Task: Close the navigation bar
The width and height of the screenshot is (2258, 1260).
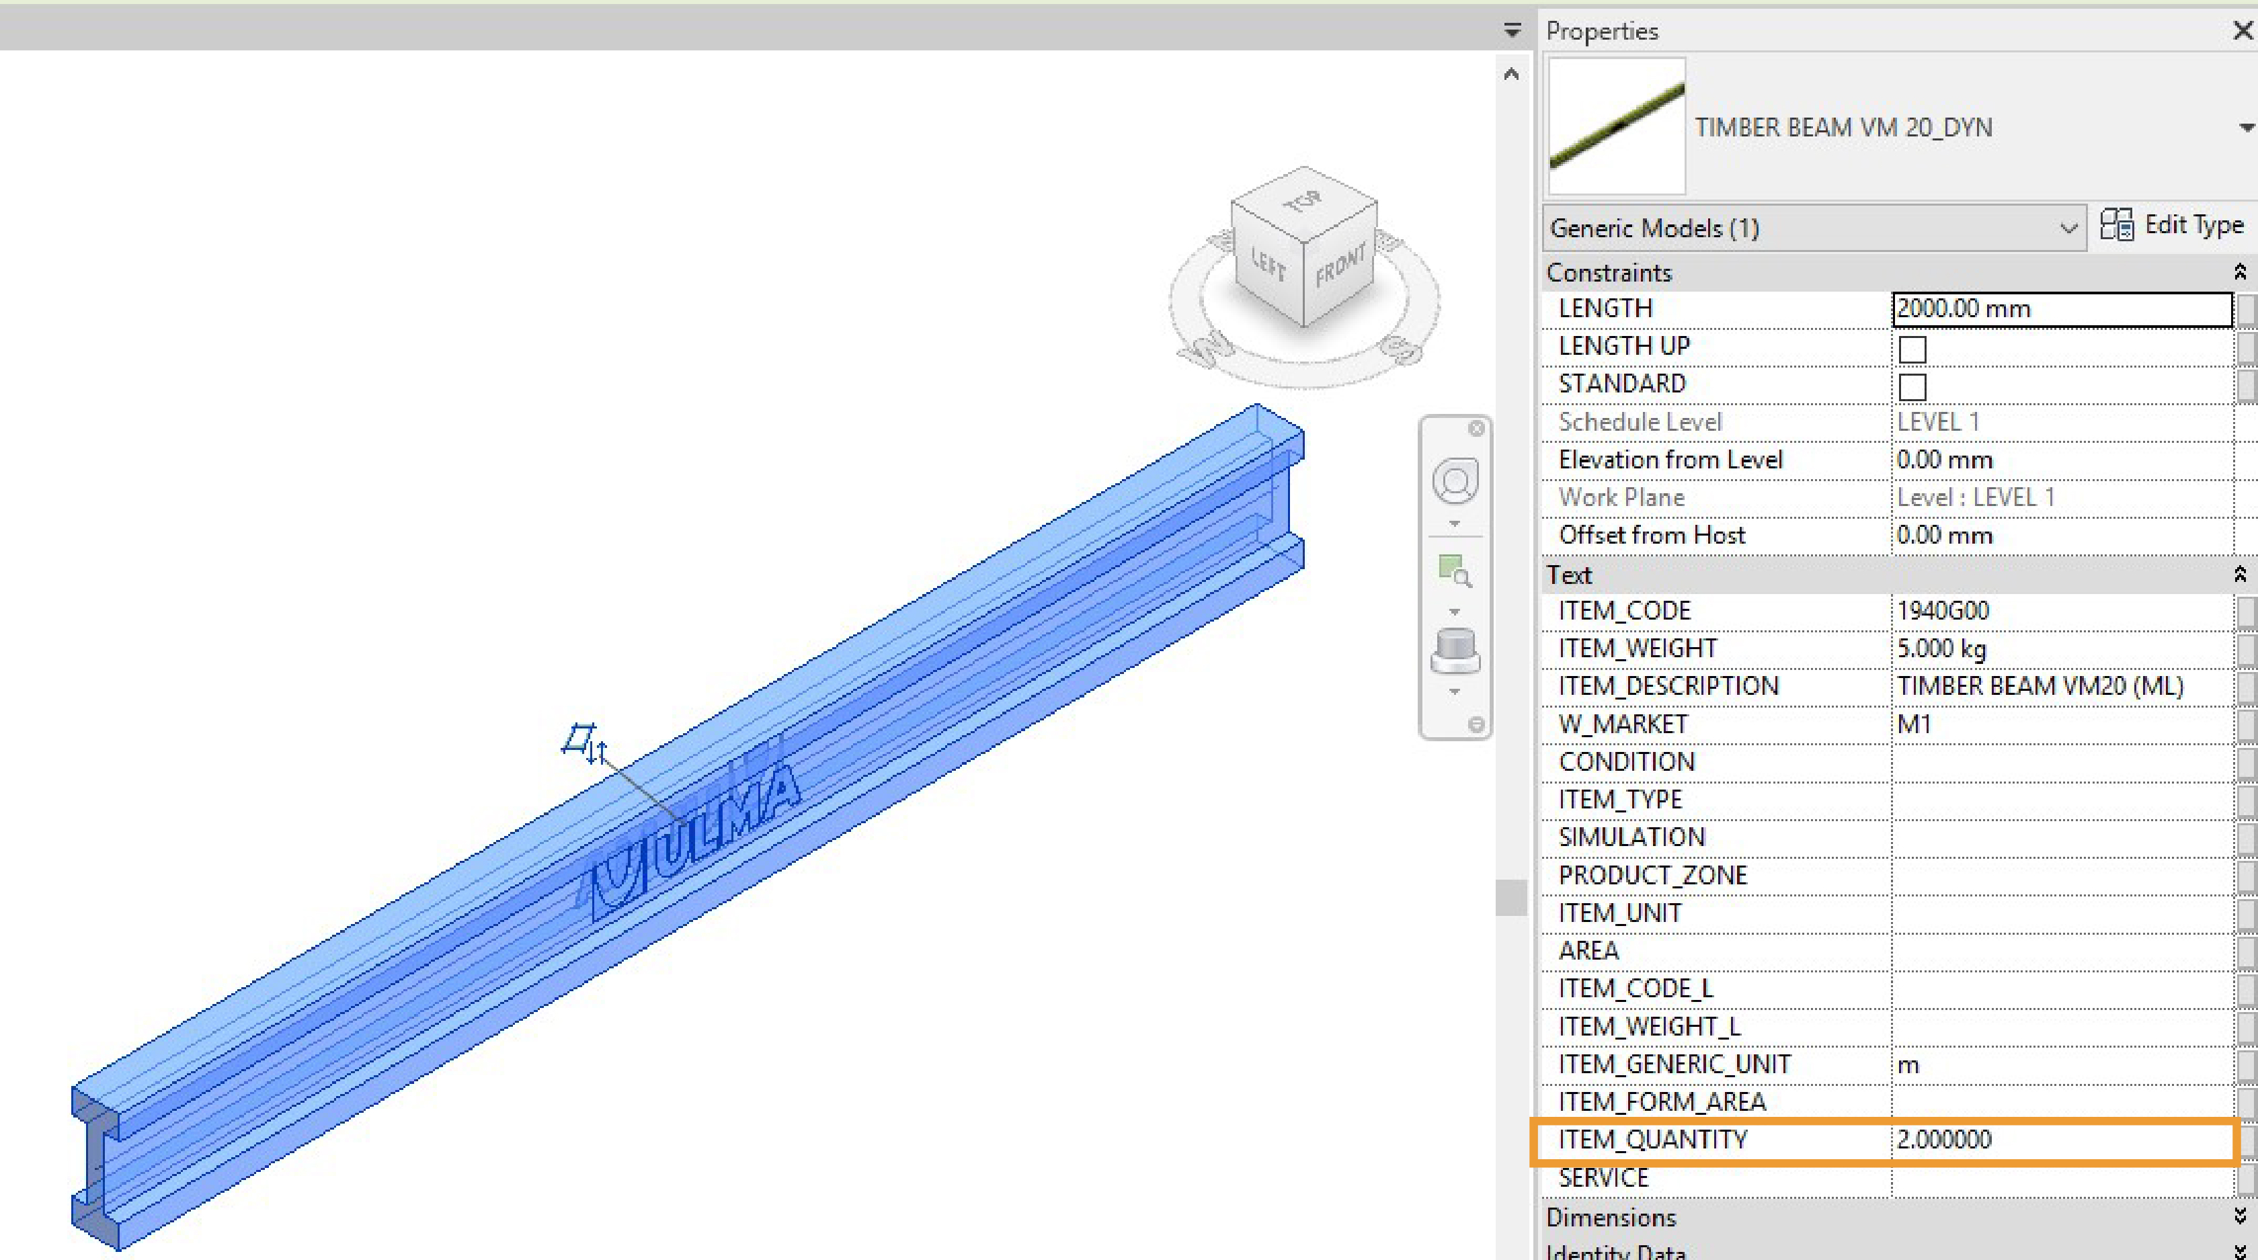Action: pyautogui.click(x=1477, y=429)
